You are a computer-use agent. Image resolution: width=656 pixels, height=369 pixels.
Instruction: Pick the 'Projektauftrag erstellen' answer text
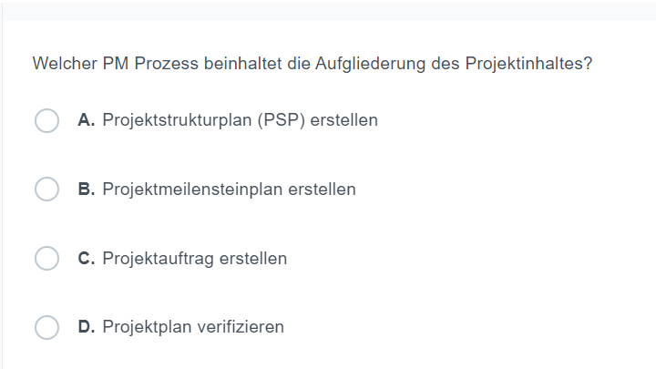point(194,259)
